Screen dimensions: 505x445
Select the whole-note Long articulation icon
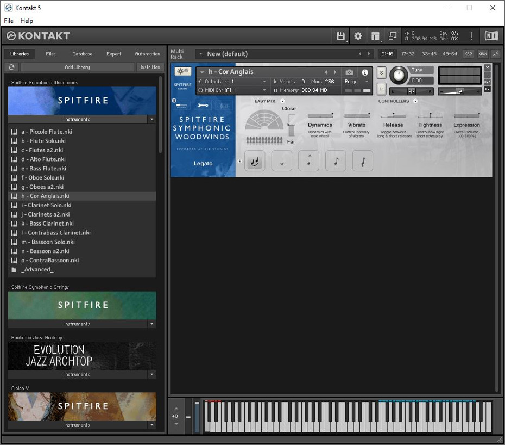[282, 160]
